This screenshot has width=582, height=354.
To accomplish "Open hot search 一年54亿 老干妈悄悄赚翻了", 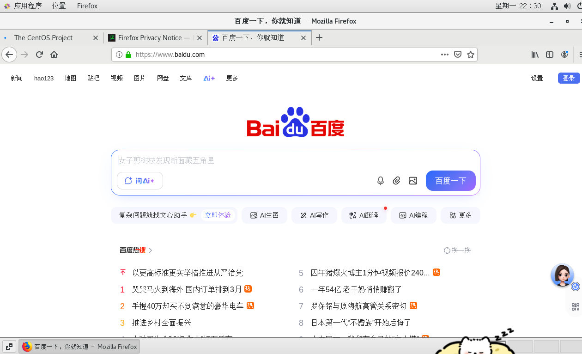I will pyautogui.click(x=356, y=289).
